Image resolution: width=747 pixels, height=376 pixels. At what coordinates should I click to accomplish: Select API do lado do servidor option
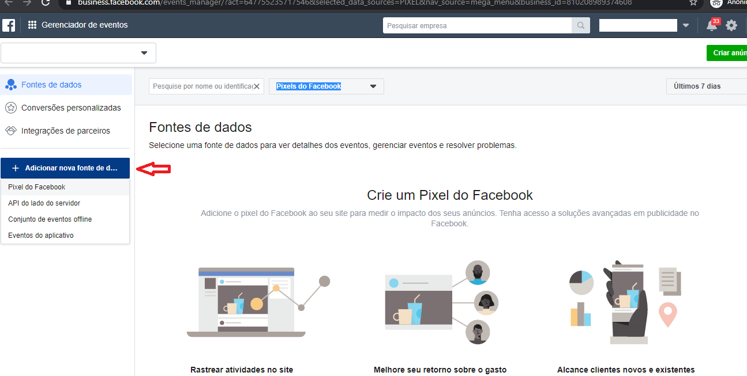(x=65, y=203)
